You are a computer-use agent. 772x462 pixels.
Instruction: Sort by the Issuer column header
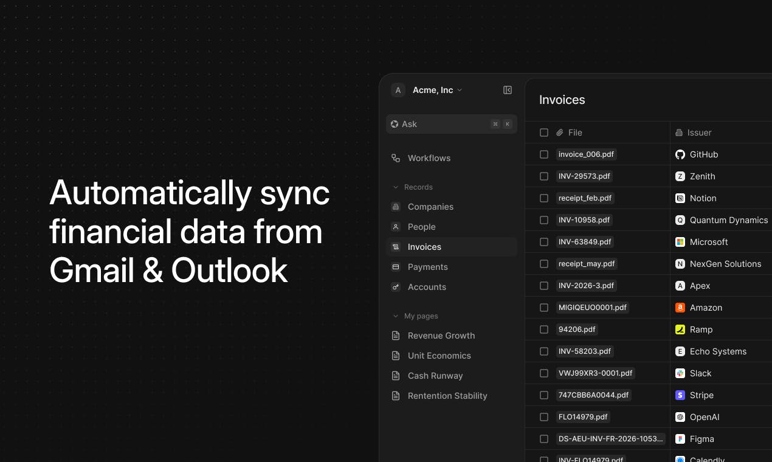coord(699,133)
